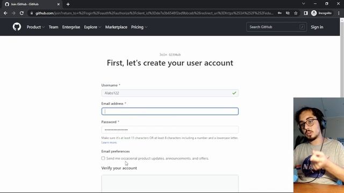Click the blocked third-party cookies eye icon
This screenshot has height=193, width=344.
(288, 13)
